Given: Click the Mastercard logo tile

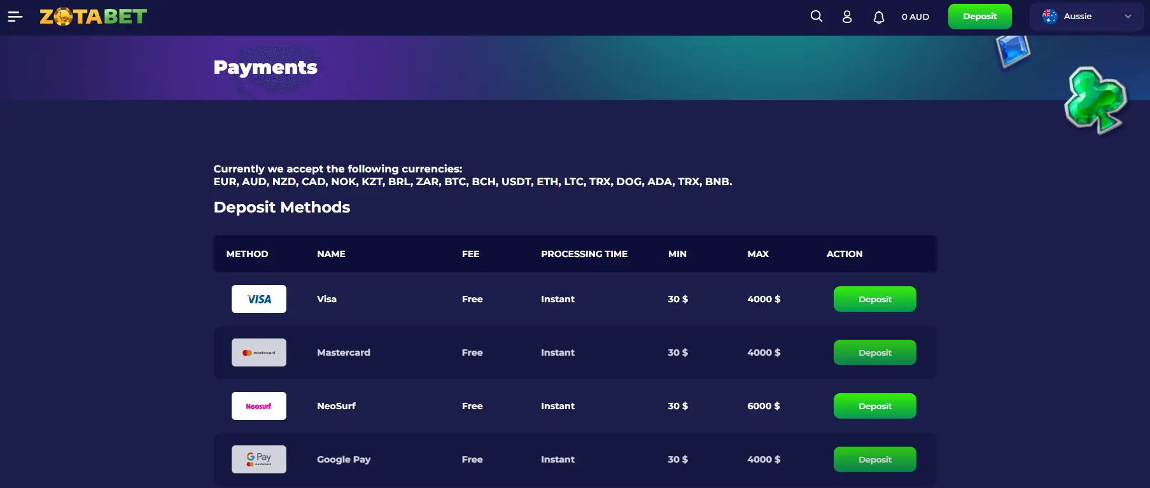Looking at the screenshot, I should pos(259,352).
